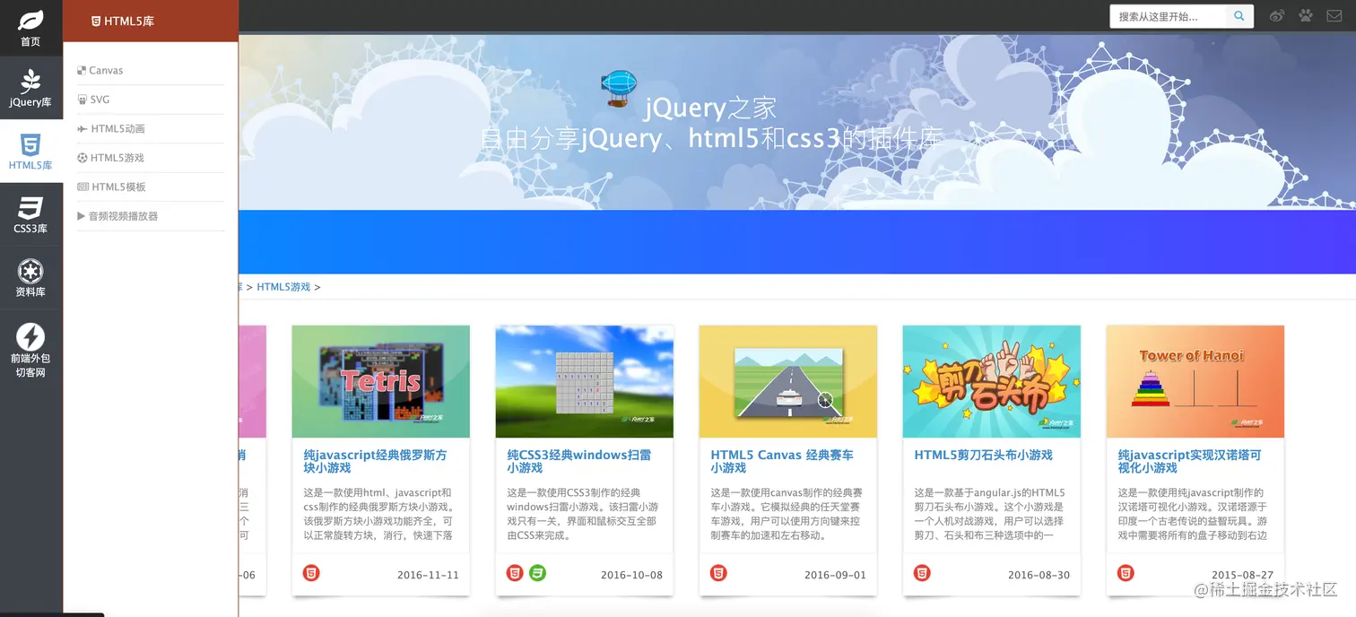Open the Baidu paw icon
The width and height of the screenshot is (1356, 617).
coord(1306,16)
